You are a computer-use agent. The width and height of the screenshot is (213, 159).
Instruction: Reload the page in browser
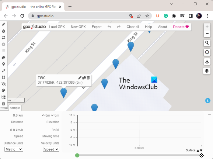click(22, 16)
